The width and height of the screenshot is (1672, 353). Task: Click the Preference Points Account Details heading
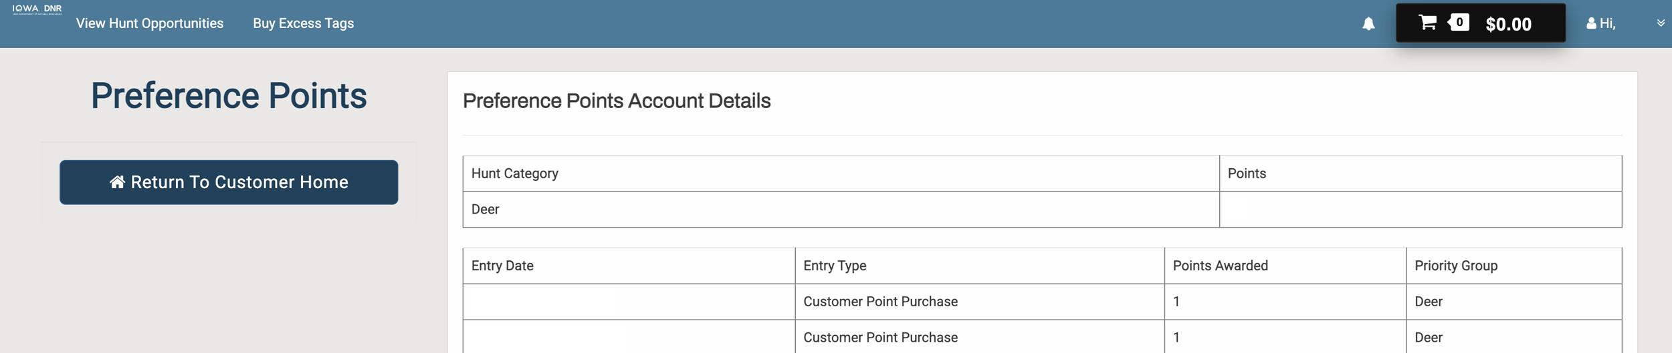[616, 101]
